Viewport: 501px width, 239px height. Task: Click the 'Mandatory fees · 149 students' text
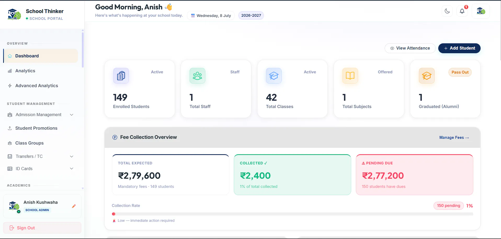click(x=146, y=187)
